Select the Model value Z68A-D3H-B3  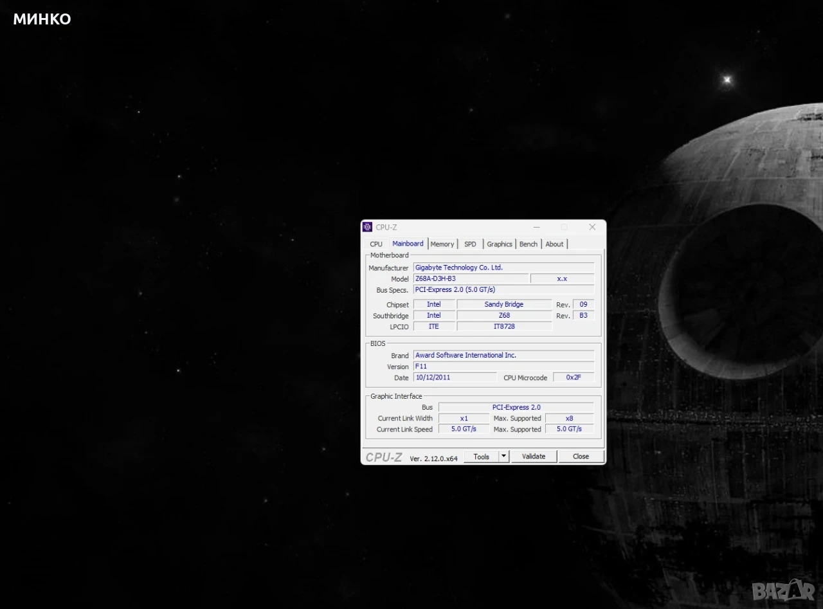(471, 278)
